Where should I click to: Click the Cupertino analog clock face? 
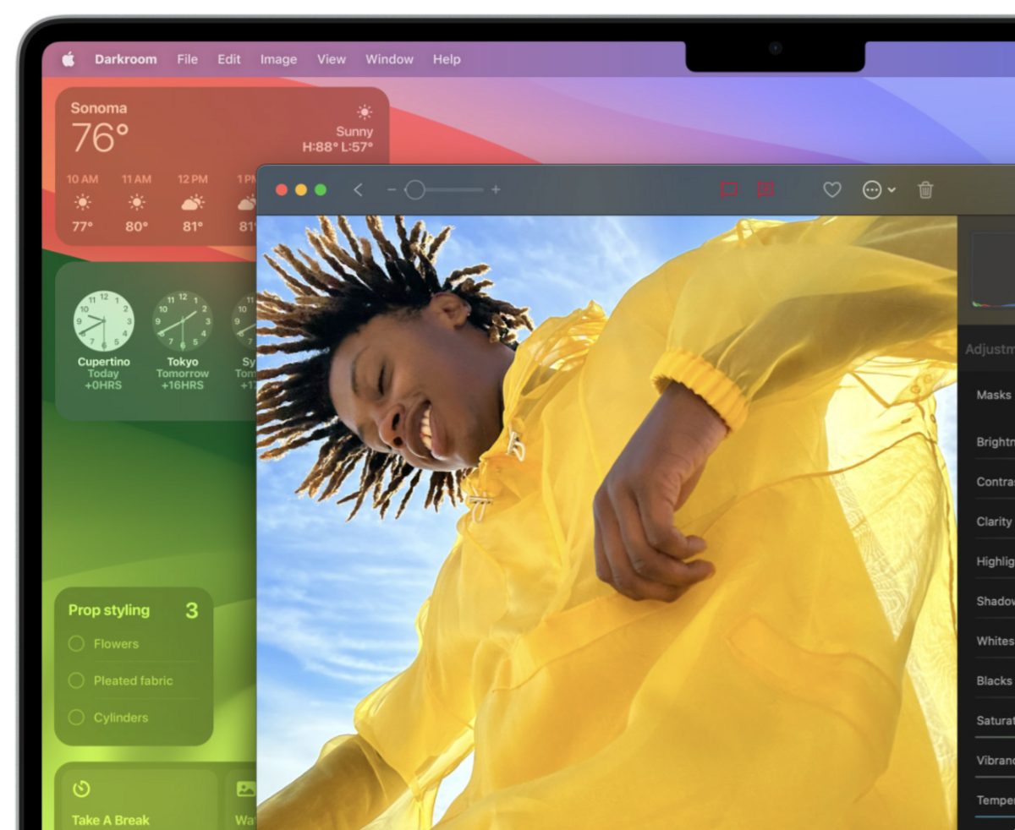pos(103,321)
